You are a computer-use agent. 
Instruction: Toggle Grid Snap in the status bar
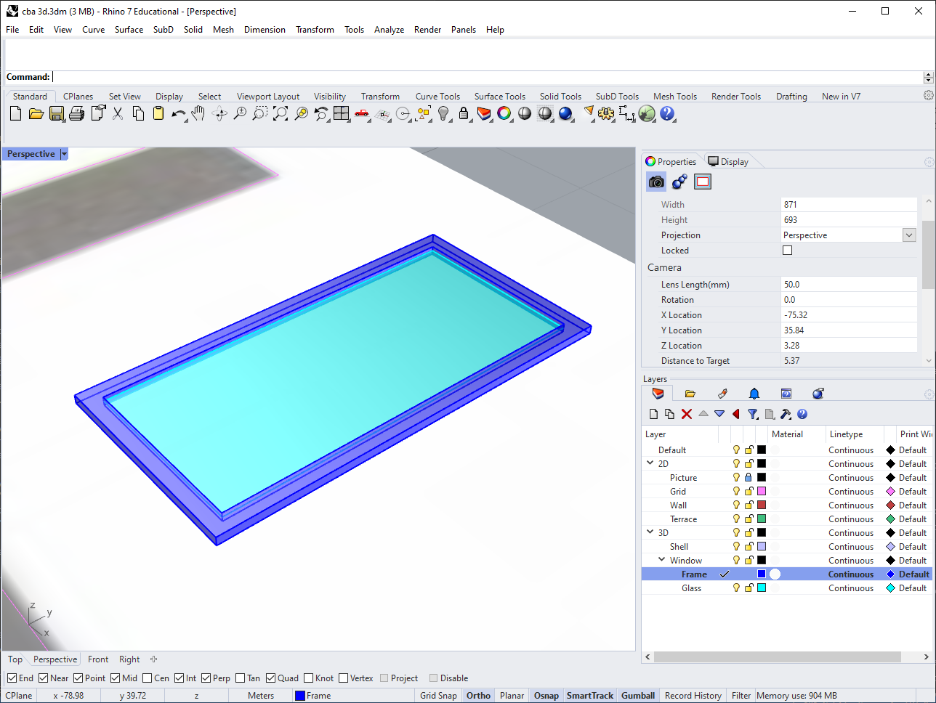pos(438,696)
